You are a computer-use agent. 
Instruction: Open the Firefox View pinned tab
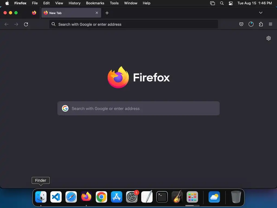point(34,13)
